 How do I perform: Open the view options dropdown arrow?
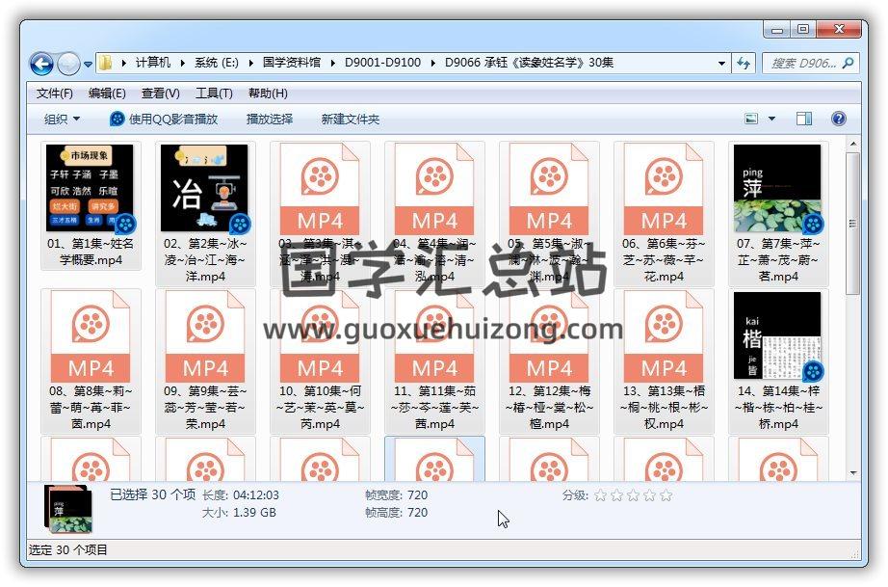pos(771,120)
